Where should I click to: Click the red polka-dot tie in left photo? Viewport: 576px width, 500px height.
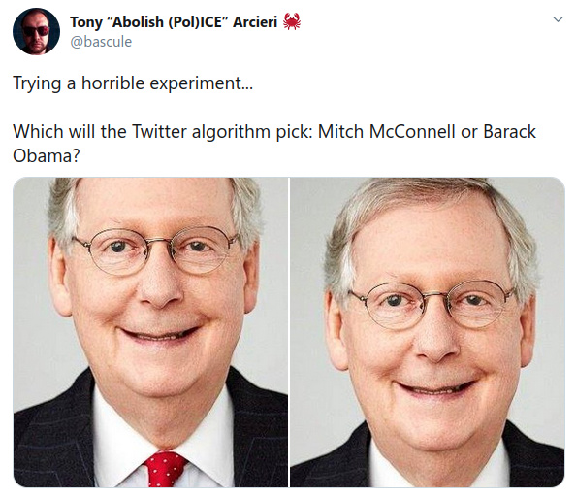coord(164,468)
